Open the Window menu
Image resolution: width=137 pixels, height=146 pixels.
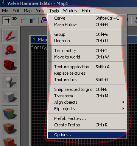tap(70, 11)
